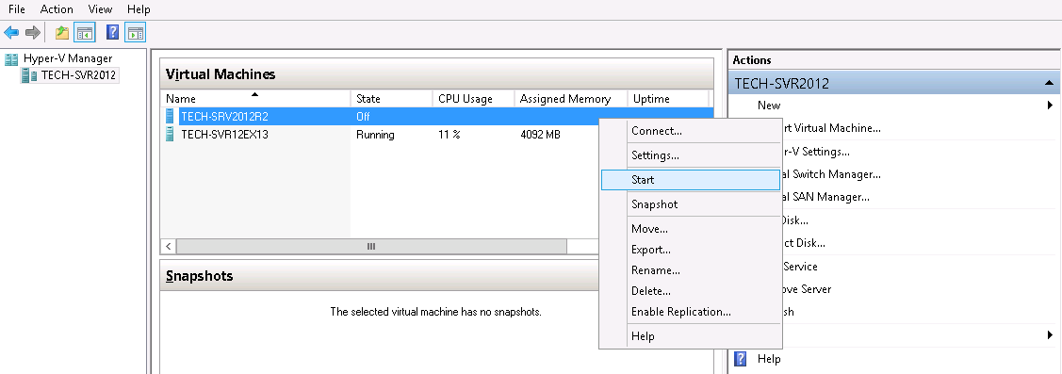Open the View menu
1062x374 pixels.
click(x=100, y=9)
